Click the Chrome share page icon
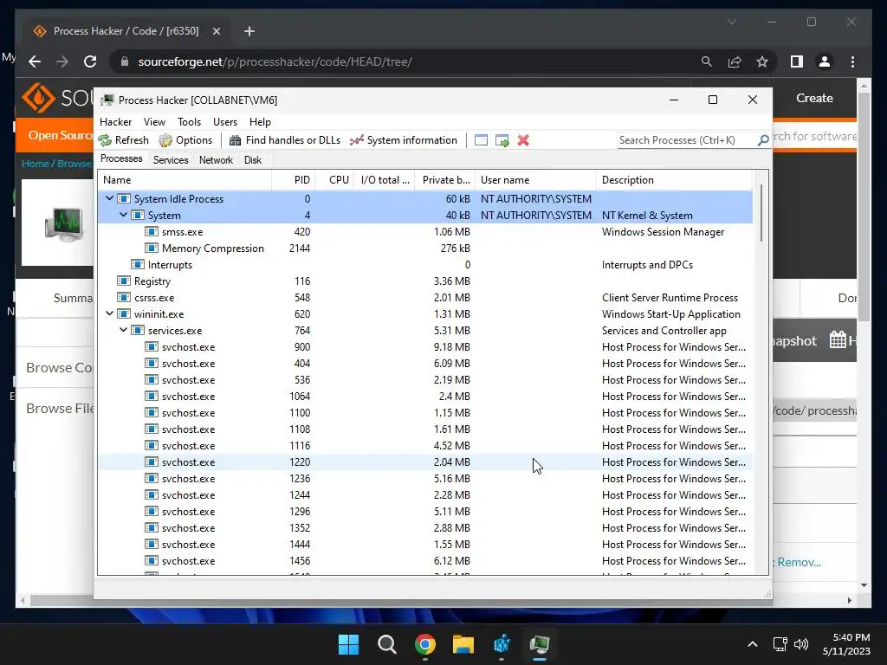Image resolution: width=887 pixels, height=665 pixels. click(x=735, y=61)
